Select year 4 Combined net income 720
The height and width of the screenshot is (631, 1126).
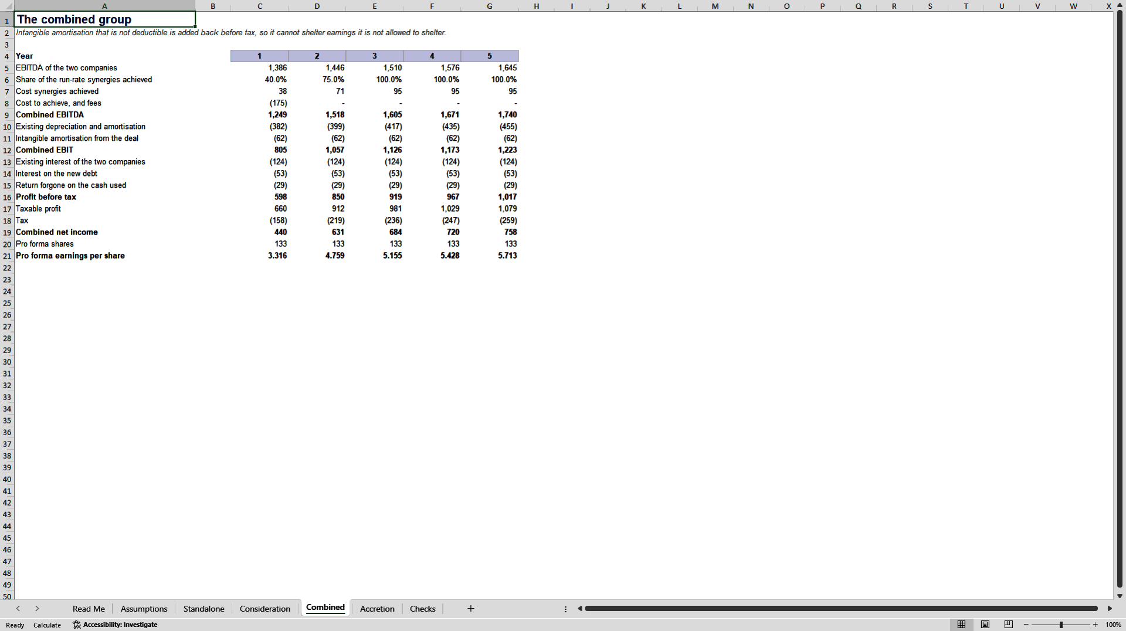point(432,232)
